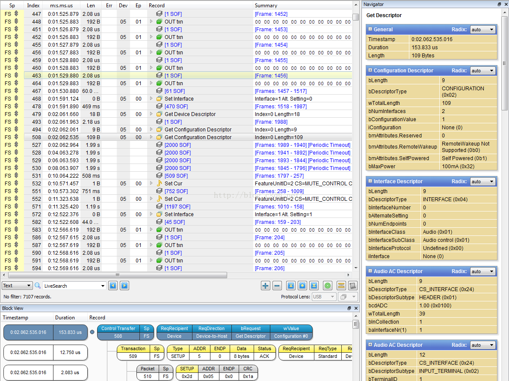
Task: Open Configuration Descriptor Radix dropdown
Action: click(x=483, y=71)
